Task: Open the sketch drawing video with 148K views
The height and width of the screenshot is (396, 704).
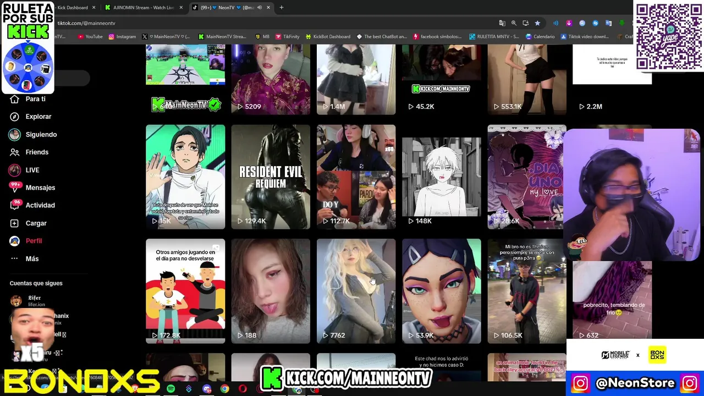Action: tap(441, 177)
